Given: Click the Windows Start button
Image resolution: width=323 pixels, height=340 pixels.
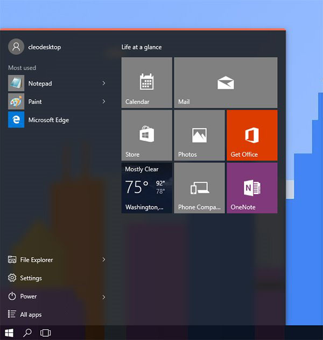Looking at the screenshot, I should 9,333.
